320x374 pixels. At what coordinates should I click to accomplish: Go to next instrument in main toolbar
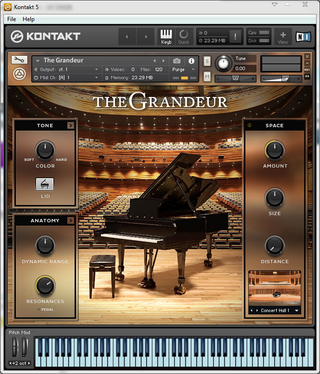pyautogui.click(x=146, y=36)
